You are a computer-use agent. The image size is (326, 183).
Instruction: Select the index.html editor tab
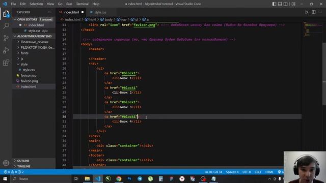(71, 12)
